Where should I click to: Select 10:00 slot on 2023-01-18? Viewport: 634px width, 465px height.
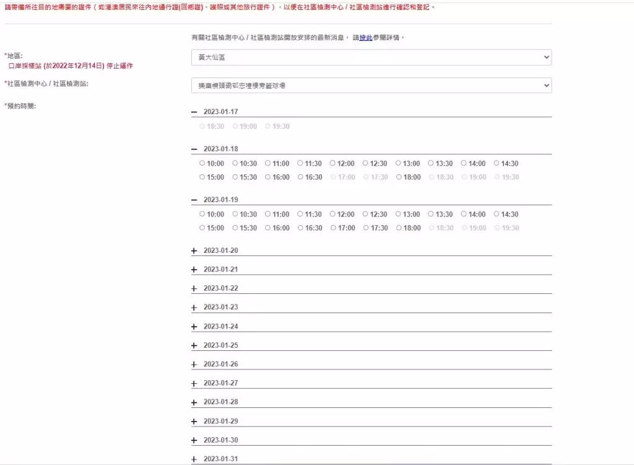[x=202, y=164]
